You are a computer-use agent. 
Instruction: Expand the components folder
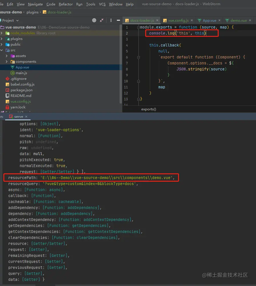[x=7, y=62]
